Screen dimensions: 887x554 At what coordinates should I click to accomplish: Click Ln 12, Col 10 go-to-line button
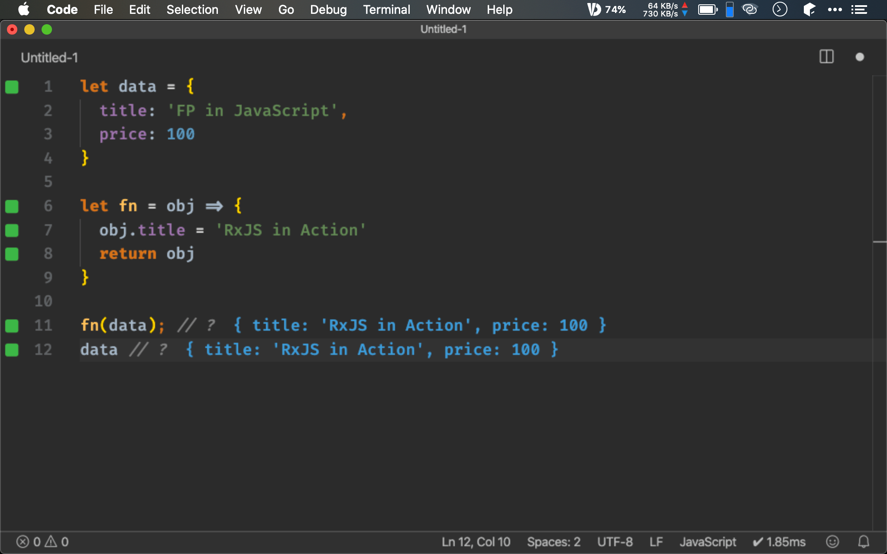(x=476, y=541)
